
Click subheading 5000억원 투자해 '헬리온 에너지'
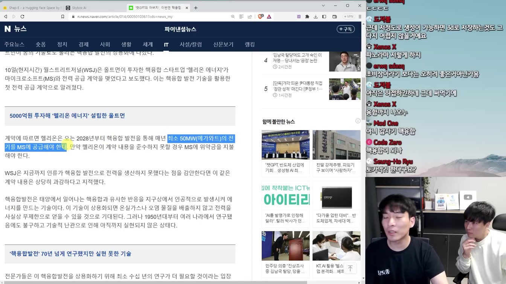(x=67, y=116)
